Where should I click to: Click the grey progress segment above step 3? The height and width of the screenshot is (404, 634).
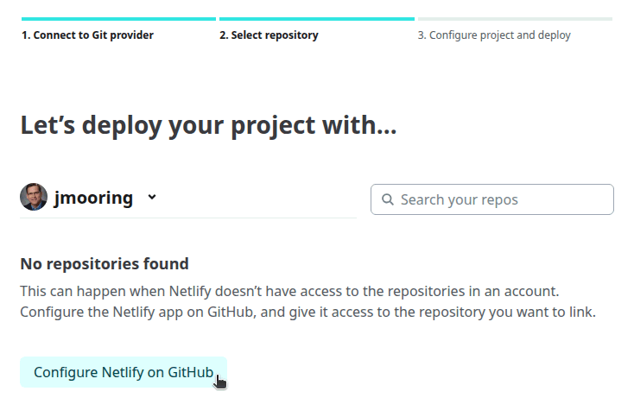[515, 18]
